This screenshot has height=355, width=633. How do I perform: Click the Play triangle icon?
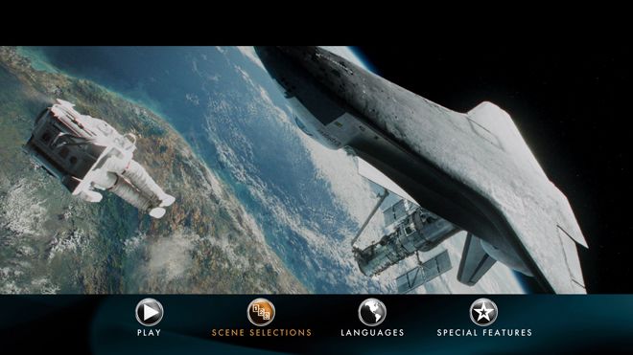pyautogui.click(x=150, y=312)
